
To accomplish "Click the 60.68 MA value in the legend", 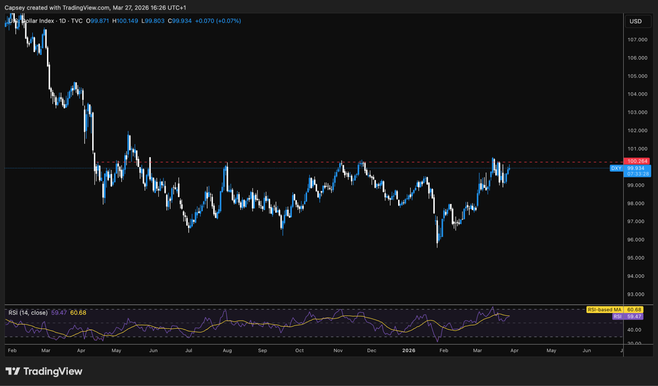I will tap(78, 313).
